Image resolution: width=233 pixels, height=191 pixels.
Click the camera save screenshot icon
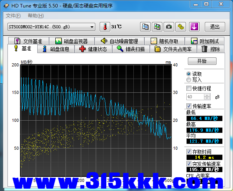pos(169,27)
